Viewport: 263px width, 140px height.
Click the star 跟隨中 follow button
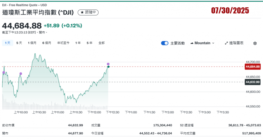[88, 12]
